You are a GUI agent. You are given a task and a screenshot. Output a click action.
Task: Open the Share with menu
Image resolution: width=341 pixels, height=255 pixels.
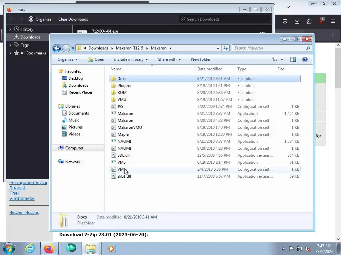tap(170, 59)
